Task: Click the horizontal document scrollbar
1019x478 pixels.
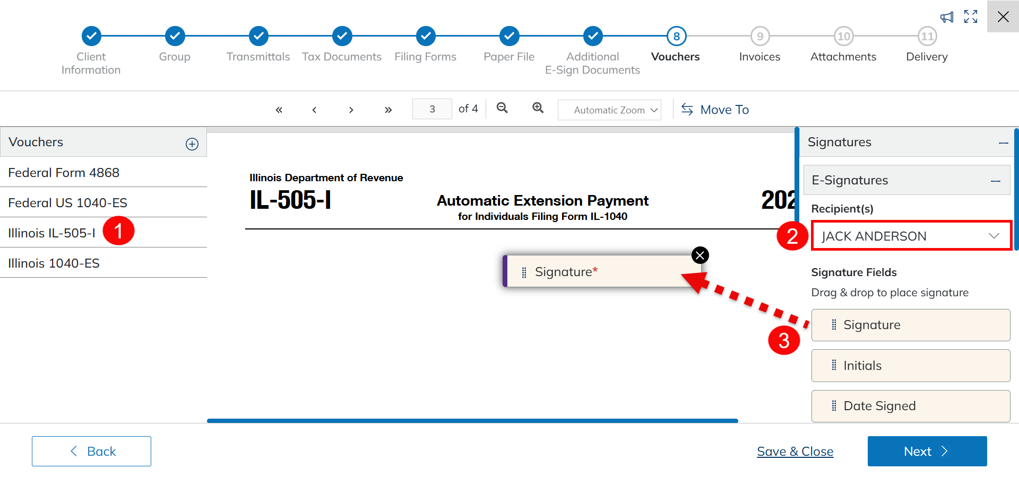Action: (472, 421)
